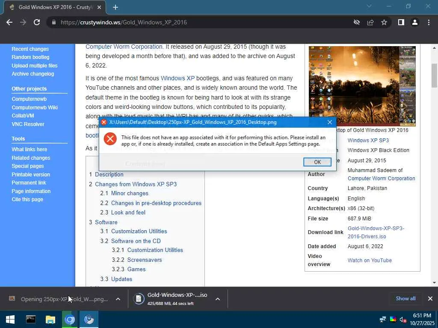Go back using the browser back arrow
The height and width of the screenshot is (328, 438).
(x=9, y=22)
